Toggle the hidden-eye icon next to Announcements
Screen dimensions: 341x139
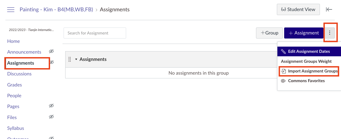coord(51,51)
